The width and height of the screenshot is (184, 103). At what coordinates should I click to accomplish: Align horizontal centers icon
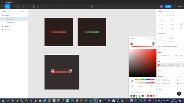pos(163,15)
